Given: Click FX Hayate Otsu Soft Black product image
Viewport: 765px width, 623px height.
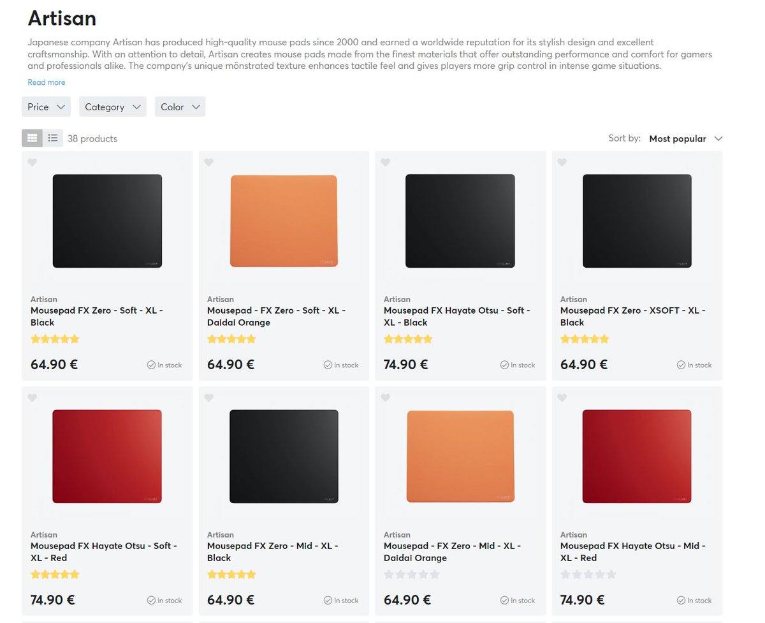Looking at the screenshot, I should (x=460, y=221).
